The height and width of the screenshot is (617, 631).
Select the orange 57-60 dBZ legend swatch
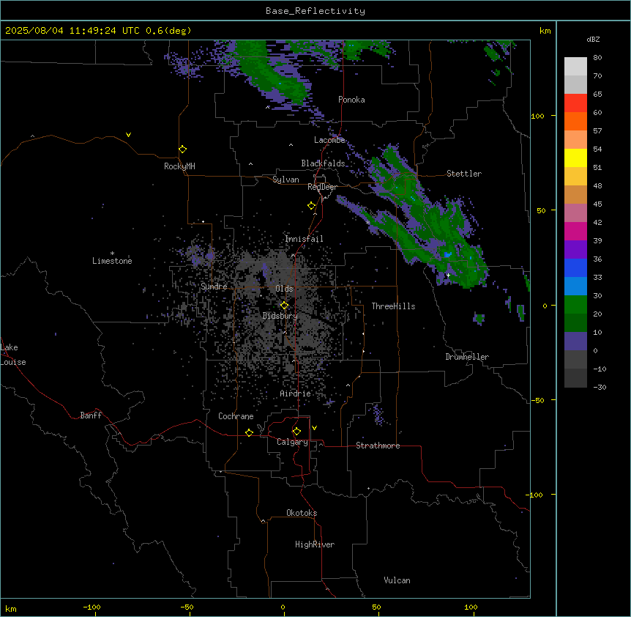coord(575,121)
